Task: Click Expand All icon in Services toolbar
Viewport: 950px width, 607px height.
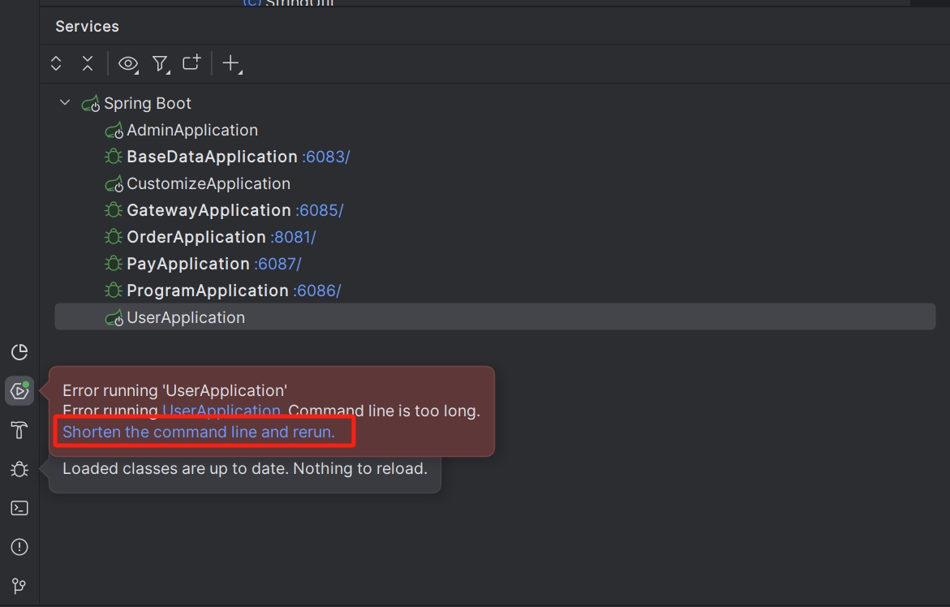Action: pyautogui.click(x=56, y=63)
